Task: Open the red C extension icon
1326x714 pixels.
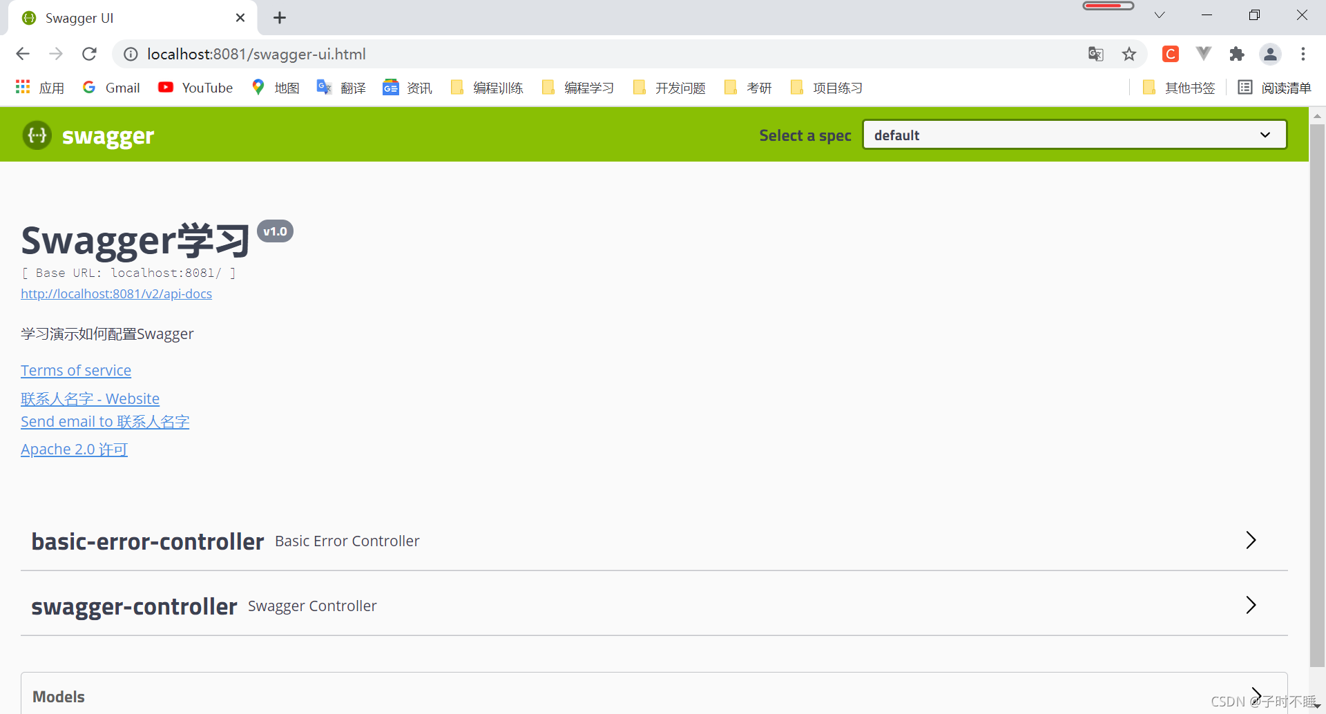Action: [x=1171, y=54]
